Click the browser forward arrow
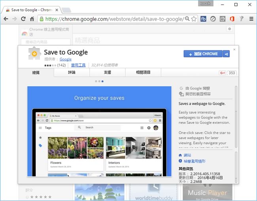 click(x=15, y=19)
